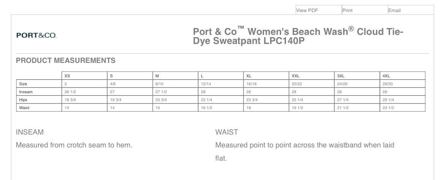Click the 26 1/2 inseam cell

pos(70,92)
